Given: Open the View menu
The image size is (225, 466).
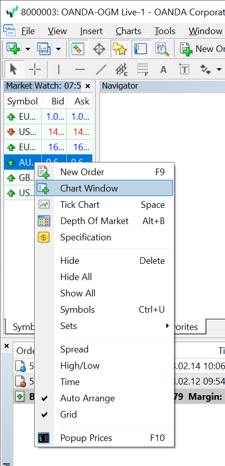Looking at the screenshot, I should 57,31.
